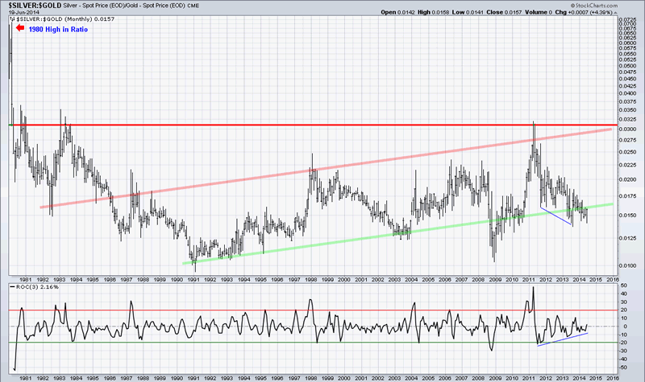Select the blue trendline in the ROC panel

pyautogui.click(x=564, y=337)
